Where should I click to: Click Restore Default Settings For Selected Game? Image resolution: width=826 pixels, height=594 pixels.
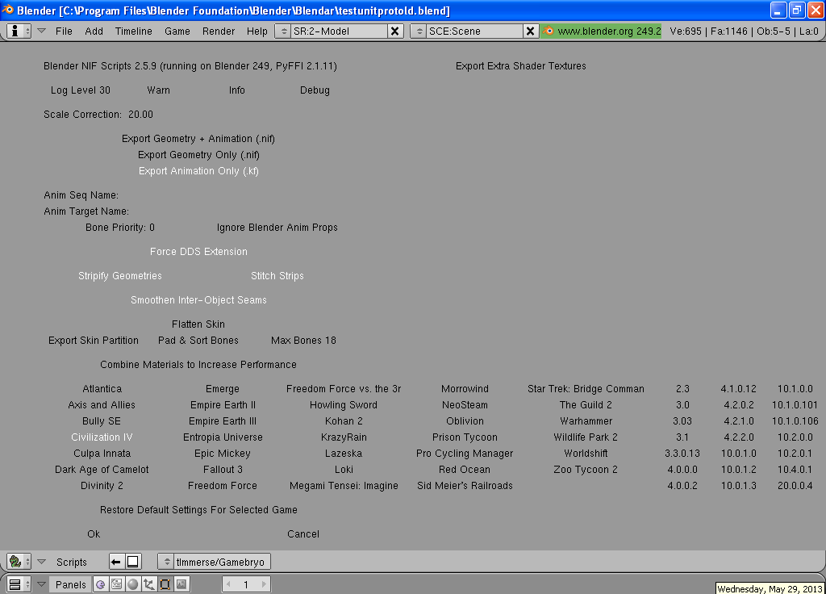click(198, 510)
